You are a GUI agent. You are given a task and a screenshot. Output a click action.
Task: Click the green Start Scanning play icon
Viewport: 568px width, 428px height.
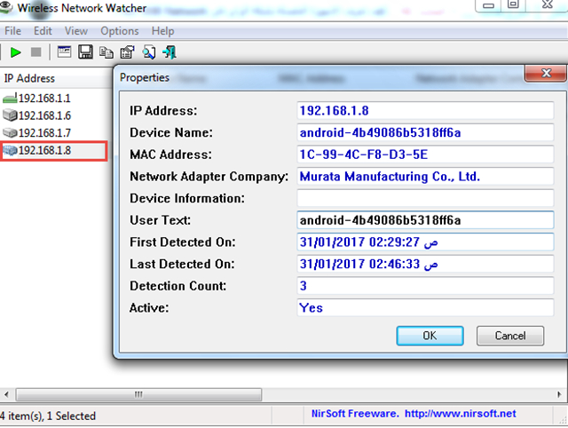[x=15, y=52]
